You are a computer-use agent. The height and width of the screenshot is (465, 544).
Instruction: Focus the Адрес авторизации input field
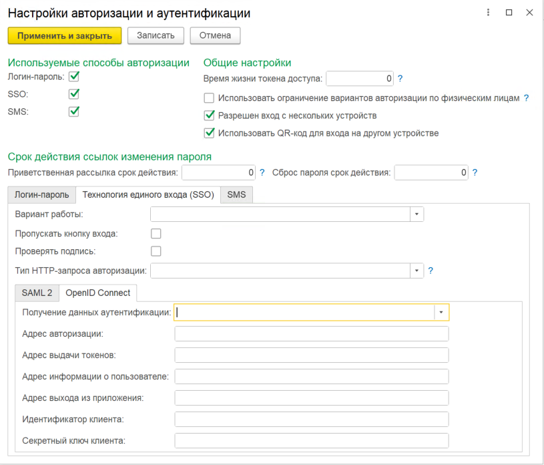[312, 334]
